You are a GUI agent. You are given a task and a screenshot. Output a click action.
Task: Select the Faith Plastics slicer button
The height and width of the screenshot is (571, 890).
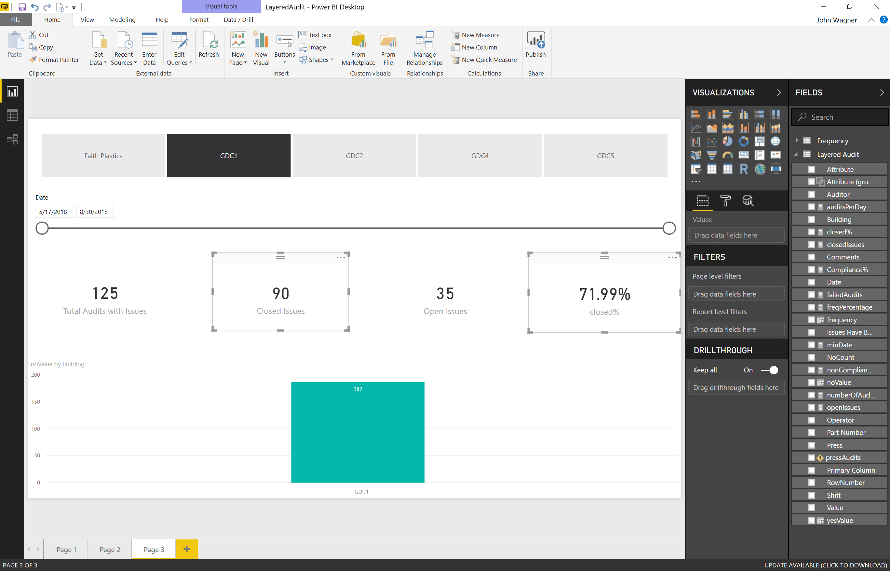coord(103,156)
